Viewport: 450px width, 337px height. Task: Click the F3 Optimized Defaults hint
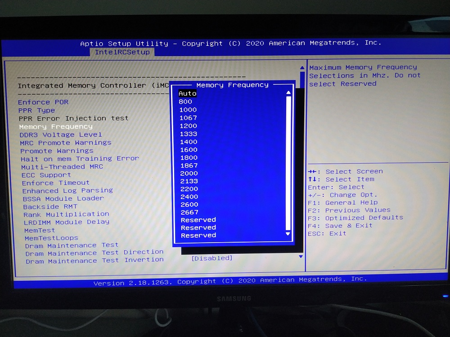coord(355,218)
